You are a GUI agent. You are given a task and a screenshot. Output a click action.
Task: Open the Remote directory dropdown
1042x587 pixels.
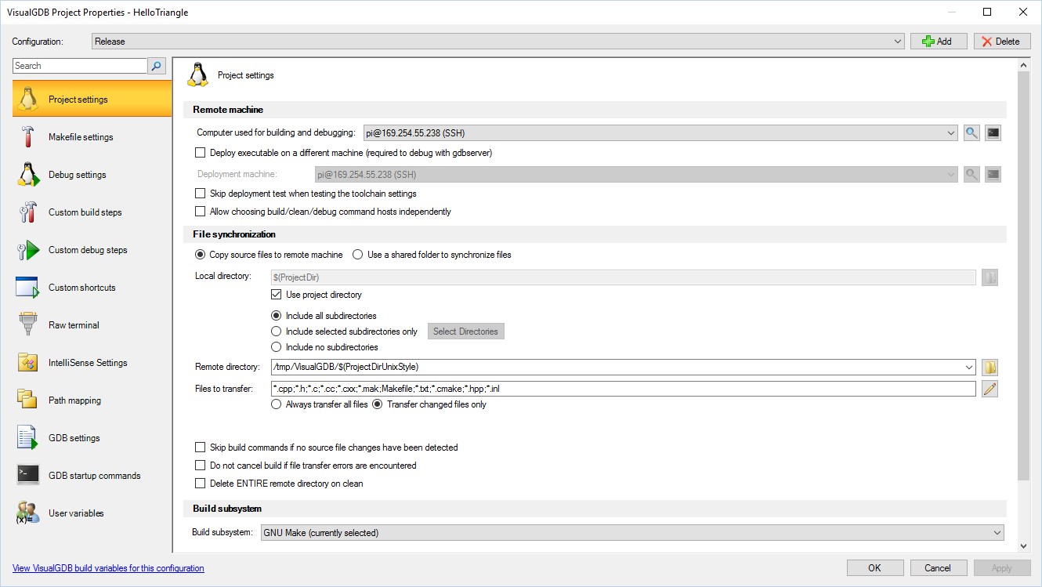coord(970,367)
